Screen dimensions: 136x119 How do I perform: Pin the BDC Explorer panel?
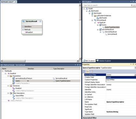click(x=133, y=2)
